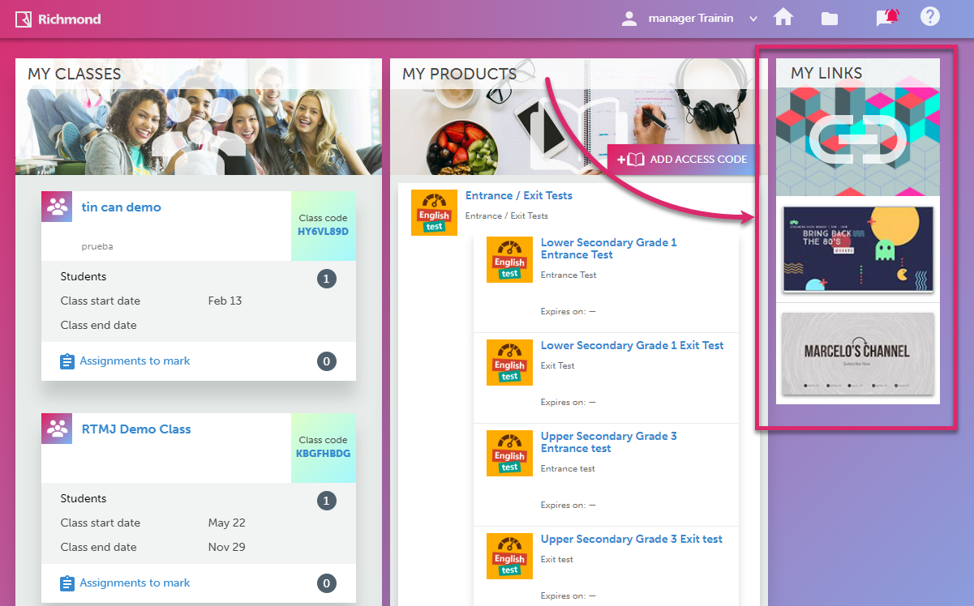Click the user profile avatar icon
This screenshot has height=606, width=974.
(629, 19)
